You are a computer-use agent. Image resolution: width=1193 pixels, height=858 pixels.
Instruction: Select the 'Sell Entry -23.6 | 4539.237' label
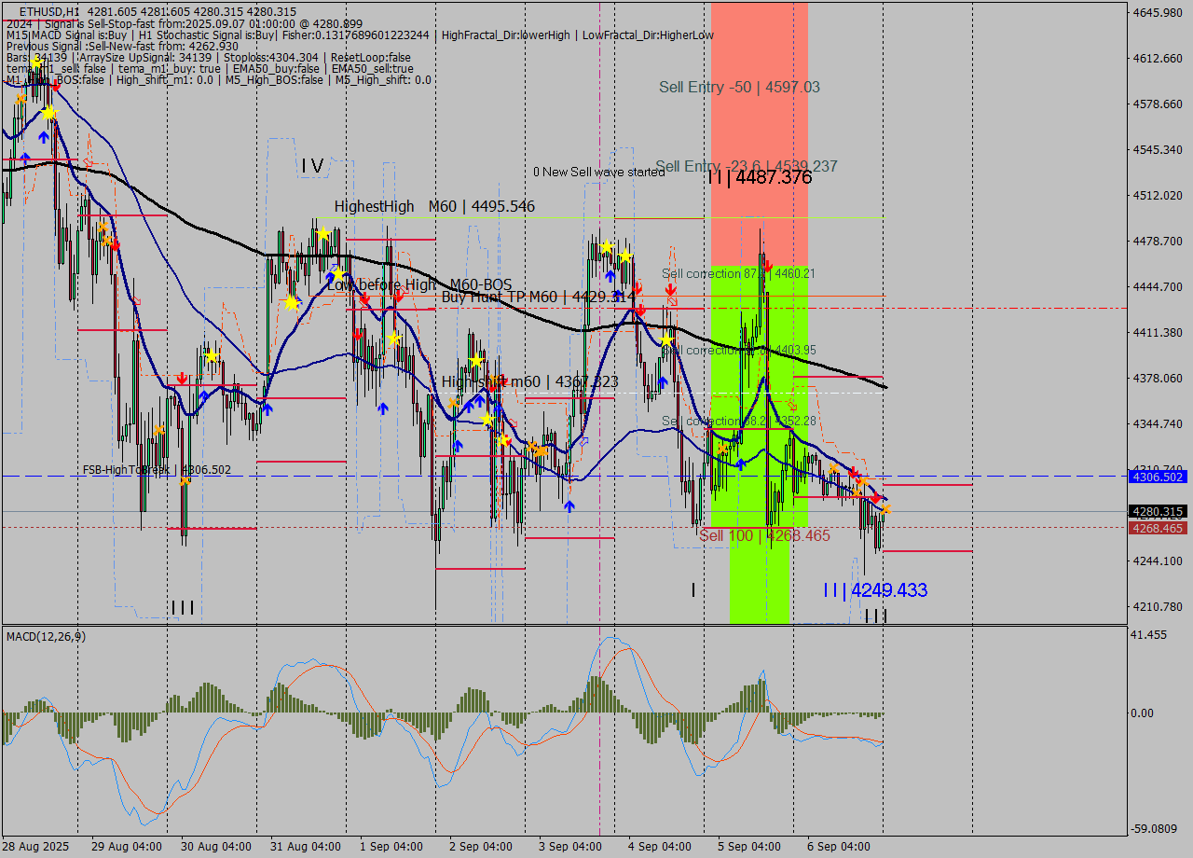(733, 166)
